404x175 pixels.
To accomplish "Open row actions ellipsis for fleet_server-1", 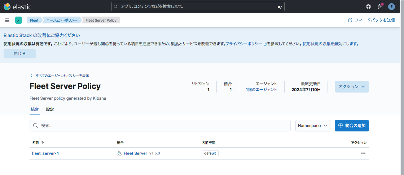I will [363, 153].
